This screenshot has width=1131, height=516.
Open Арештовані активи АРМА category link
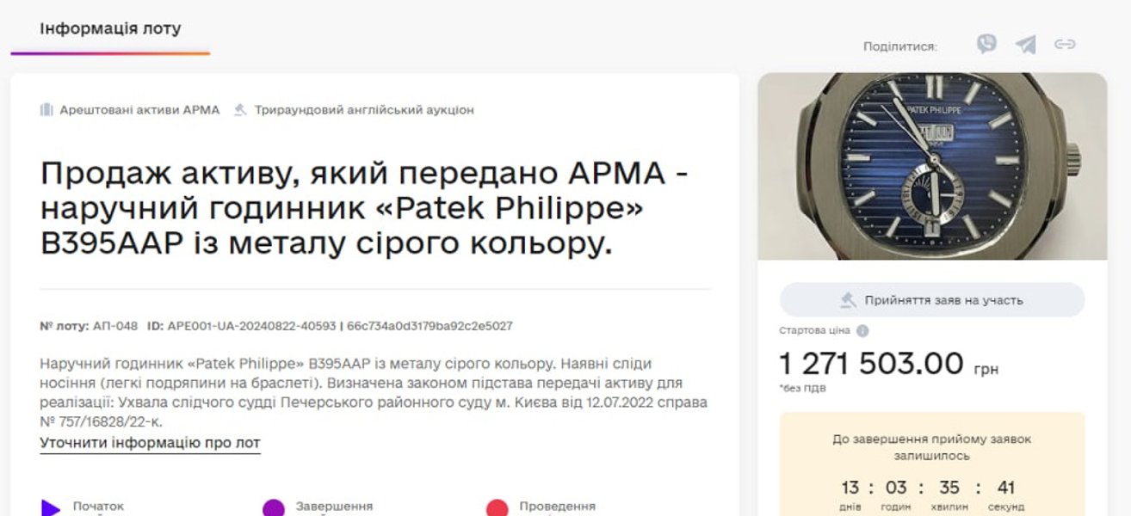(x=139, y=110)
